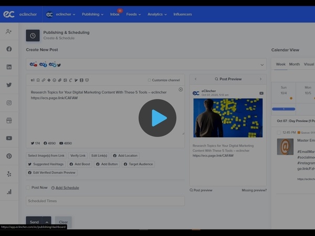Click the add user sidebar icon
This screenshot has height=236, width=315.
[x=8, y=31]
